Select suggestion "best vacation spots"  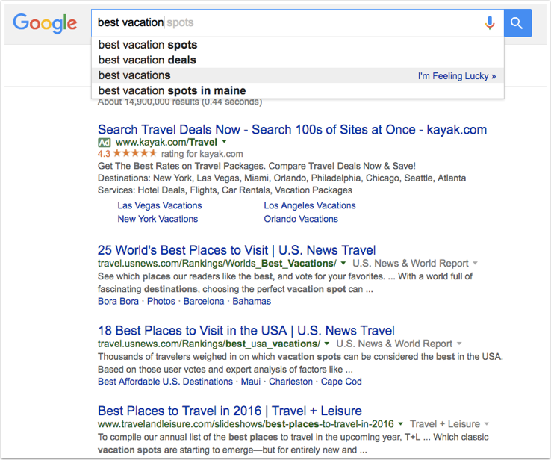coord(148,45)
